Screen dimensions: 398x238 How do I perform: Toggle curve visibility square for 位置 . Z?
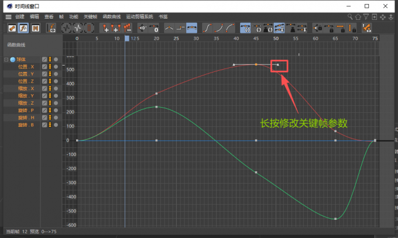pyautogui.click(x=44, y=81)
